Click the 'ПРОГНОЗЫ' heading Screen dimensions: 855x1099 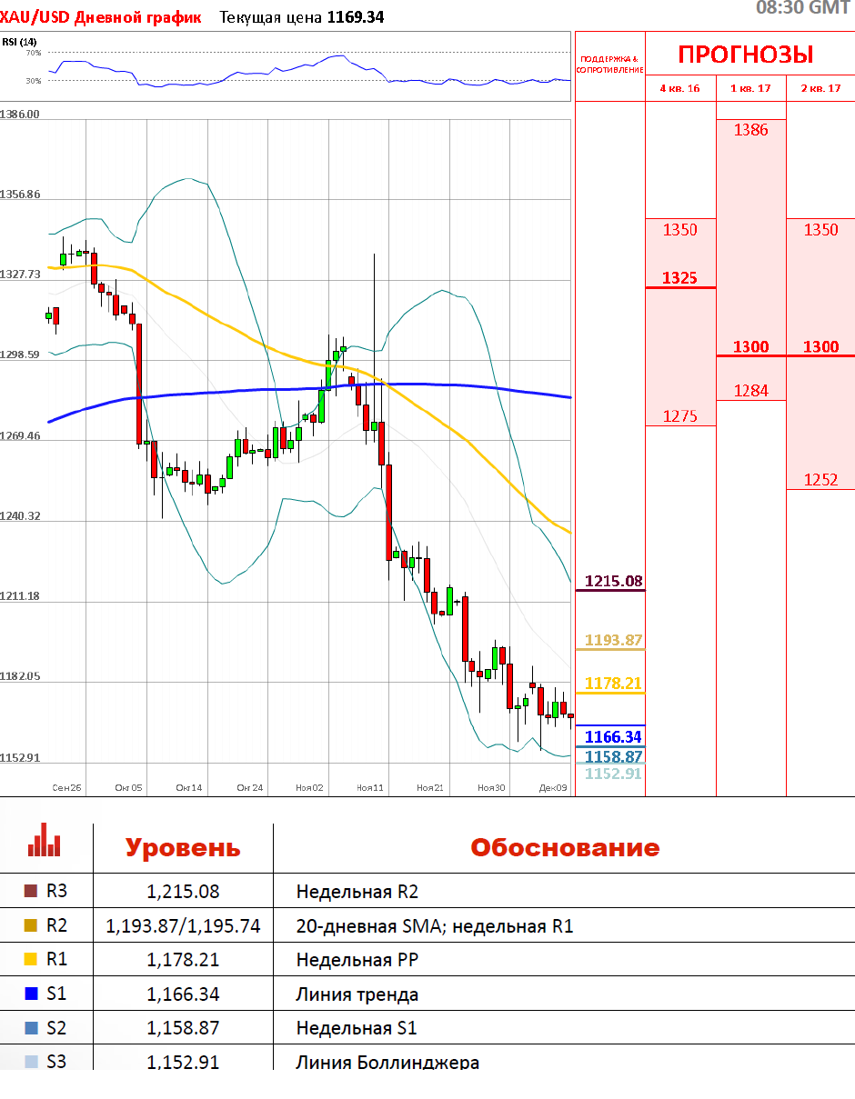coord(746,55)
